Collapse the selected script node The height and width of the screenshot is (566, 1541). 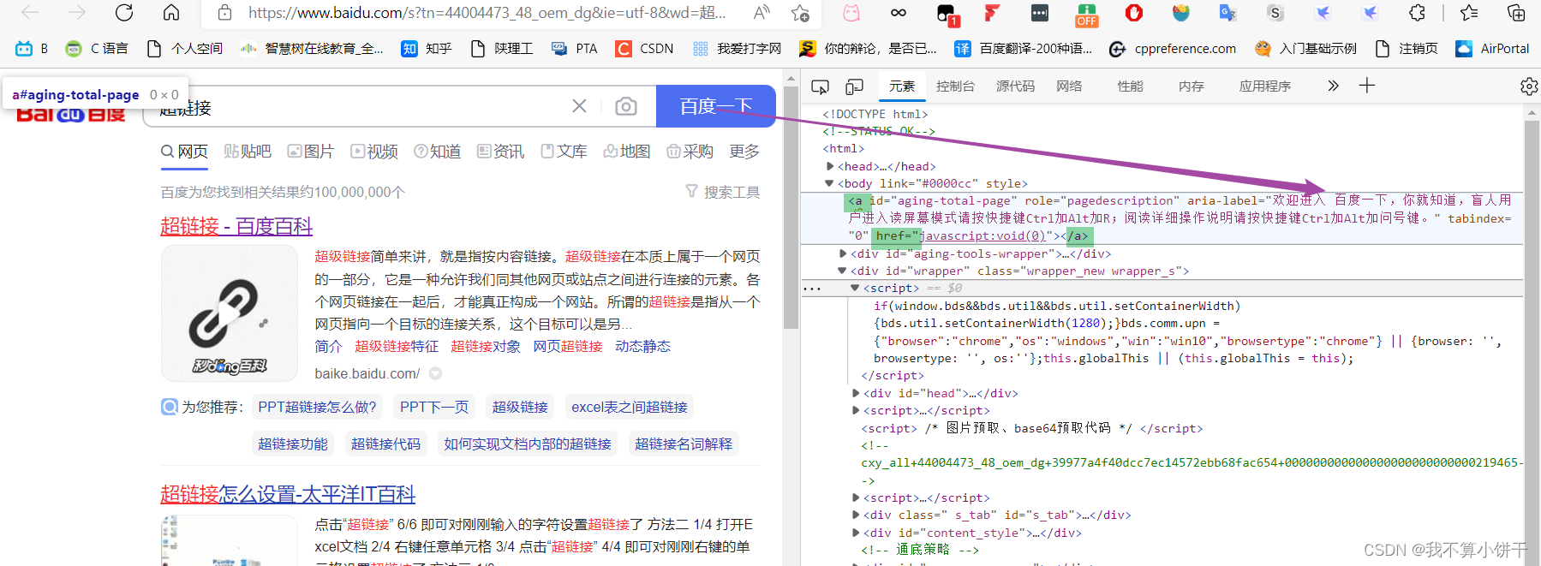[855, 288]
